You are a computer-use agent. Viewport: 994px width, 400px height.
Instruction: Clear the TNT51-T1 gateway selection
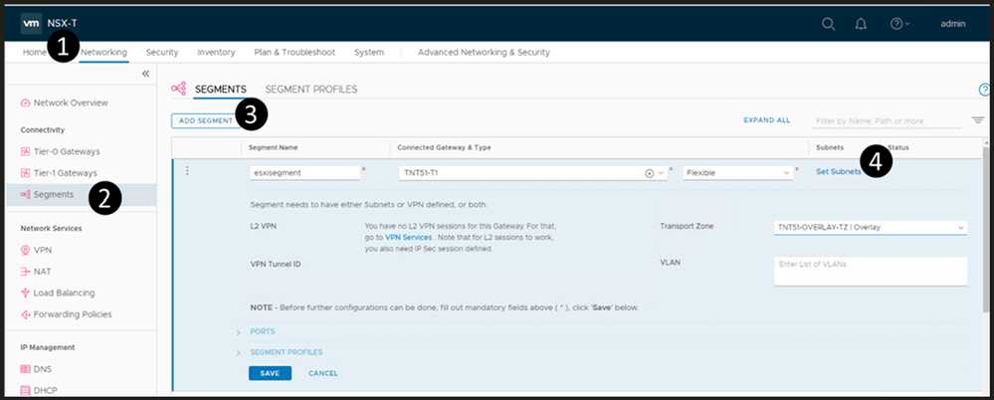[649, 173]
